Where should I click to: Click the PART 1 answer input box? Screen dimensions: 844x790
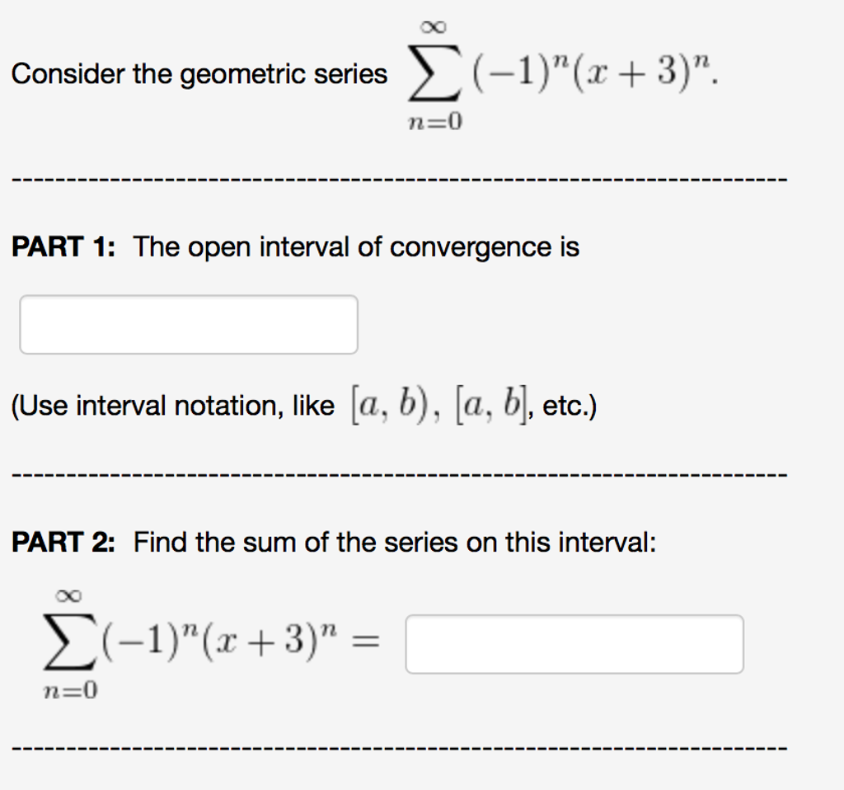188,324
